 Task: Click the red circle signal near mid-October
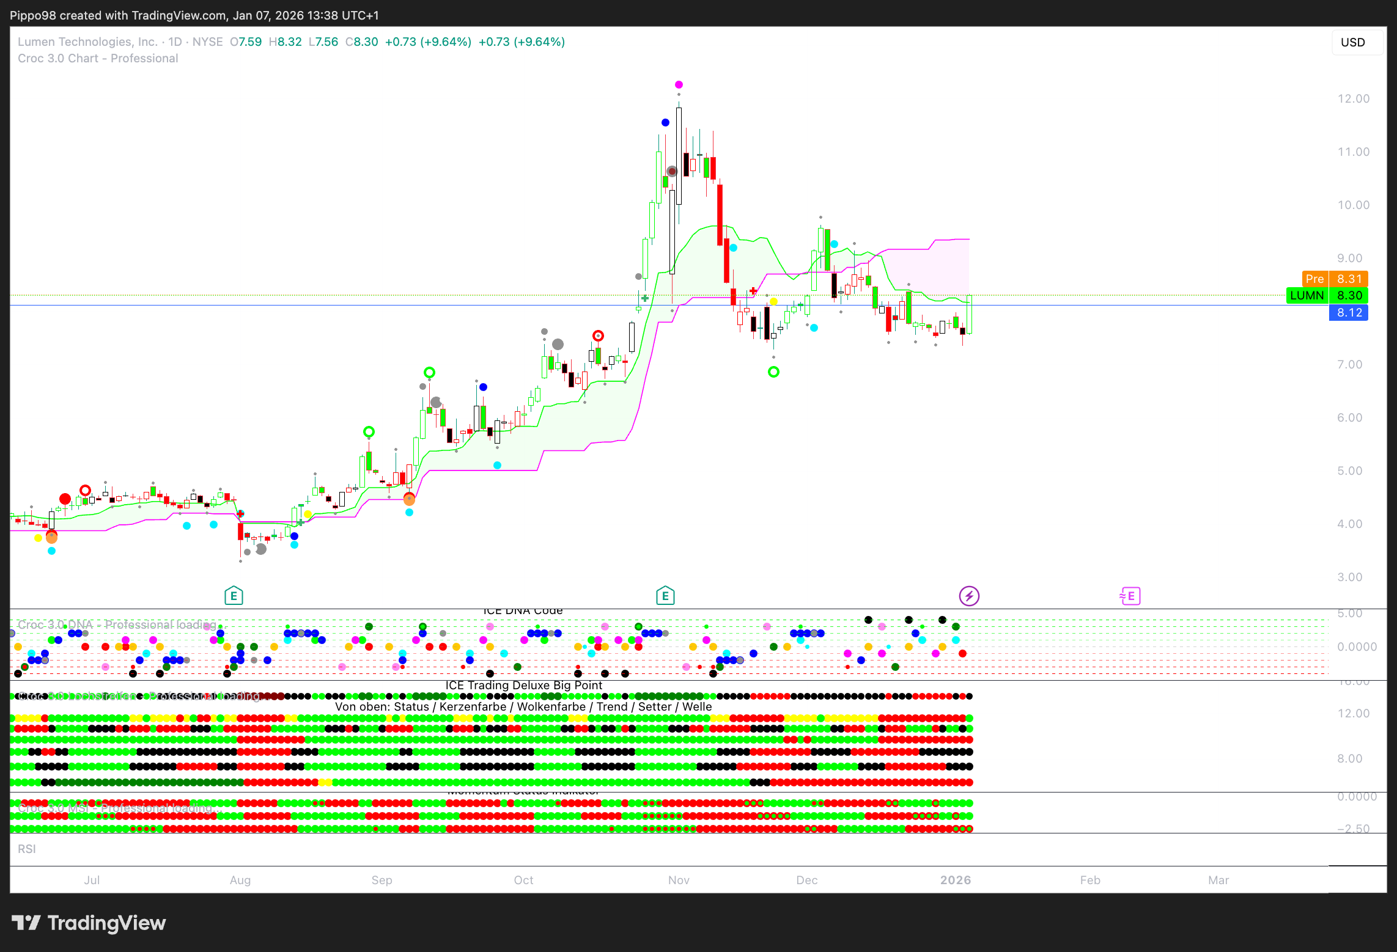click(x=598, y=335)
